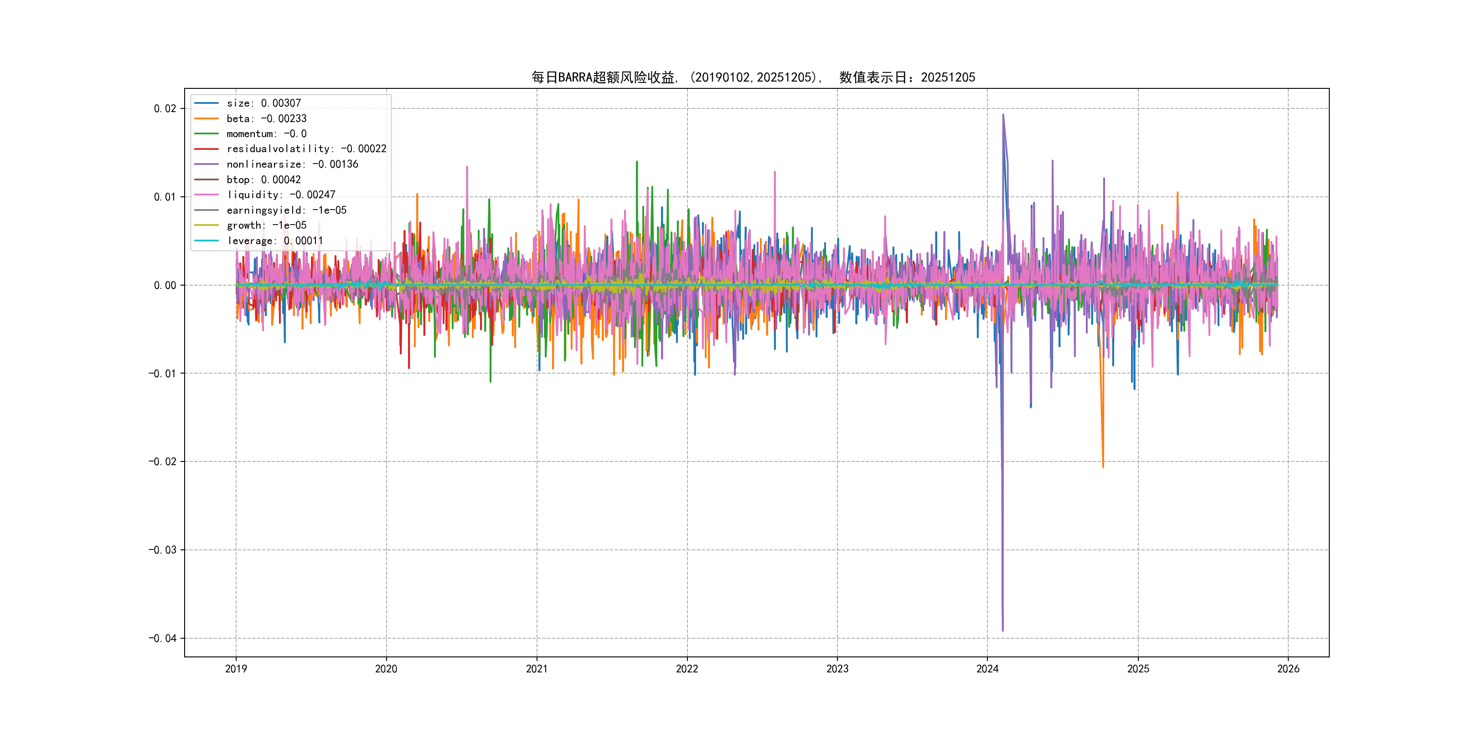Click the 0.02 y-axis tick label
1477x738 pixels.
(x=165, y=109)
